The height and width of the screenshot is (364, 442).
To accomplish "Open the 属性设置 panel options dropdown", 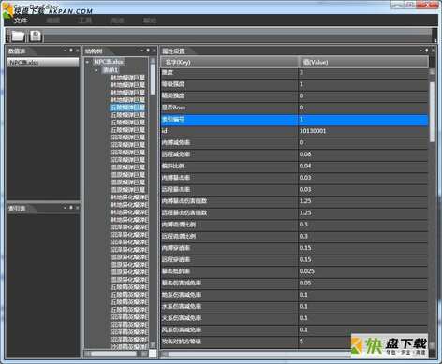I will click(x=420, y=51).
